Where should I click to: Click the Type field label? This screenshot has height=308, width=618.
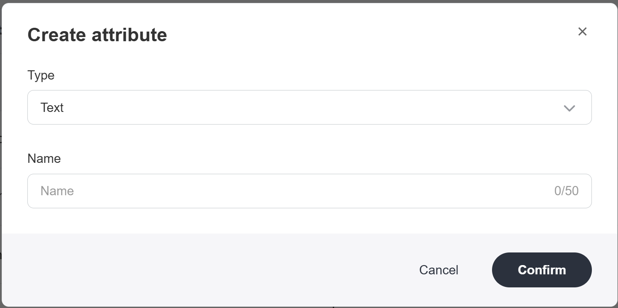[41, 75]
